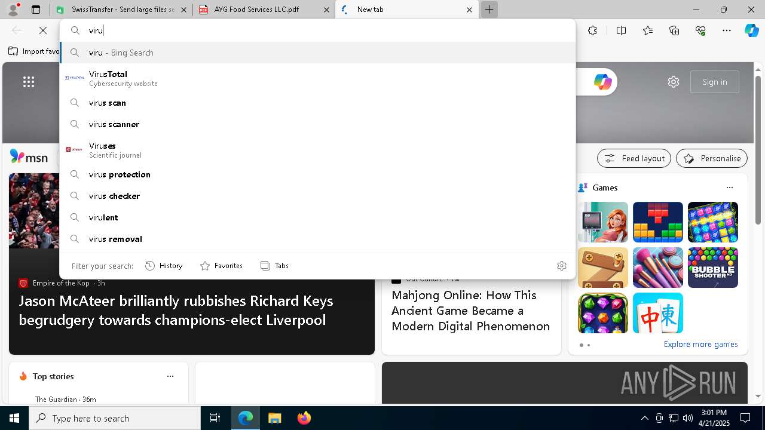Open the msn logo link

(x=29, y=157)
